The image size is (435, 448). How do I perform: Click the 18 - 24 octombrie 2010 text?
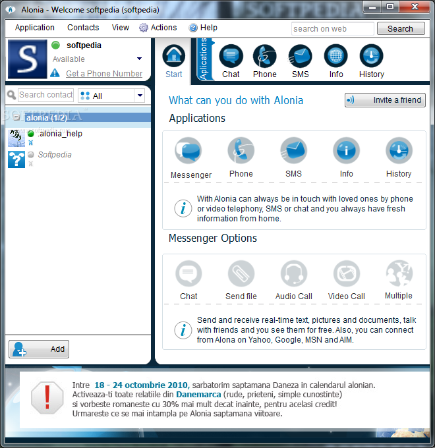coord(142,385)
